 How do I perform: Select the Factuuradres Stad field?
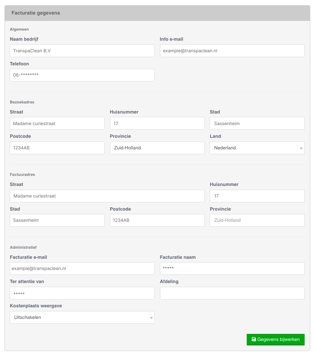coord(57,220)
